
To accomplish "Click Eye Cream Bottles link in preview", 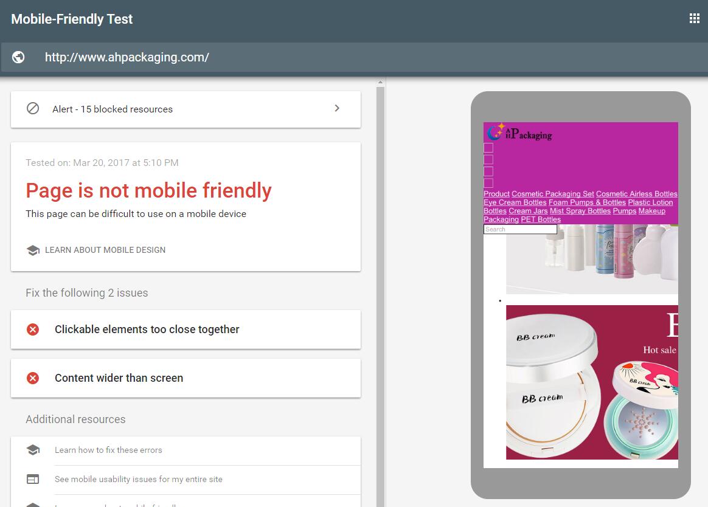I will point(515,202).
